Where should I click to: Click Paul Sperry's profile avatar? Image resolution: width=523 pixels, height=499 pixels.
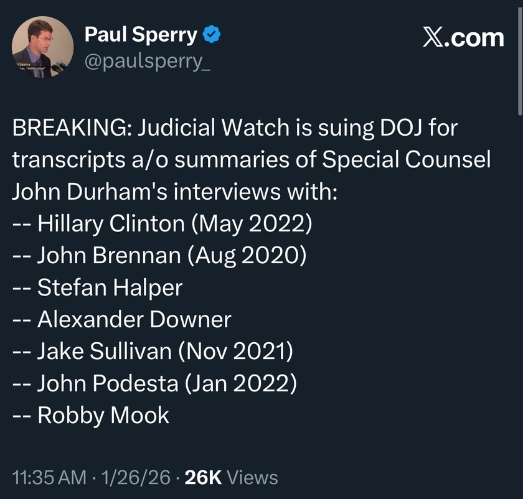coord(43,48)
